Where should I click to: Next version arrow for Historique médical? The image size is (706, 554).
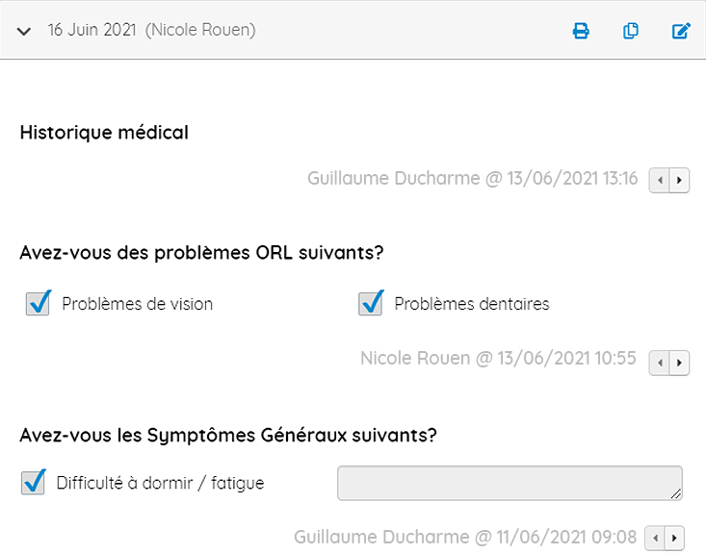(680, 180)
